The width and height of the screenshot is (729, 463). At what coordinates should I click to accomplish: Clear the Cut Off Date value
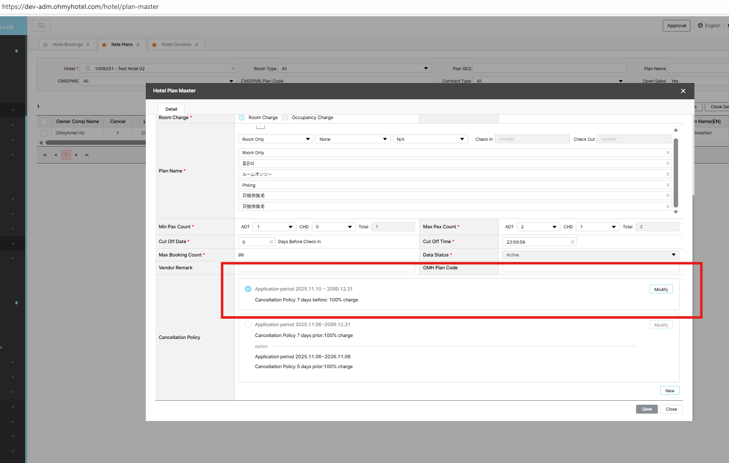point(271,242)
